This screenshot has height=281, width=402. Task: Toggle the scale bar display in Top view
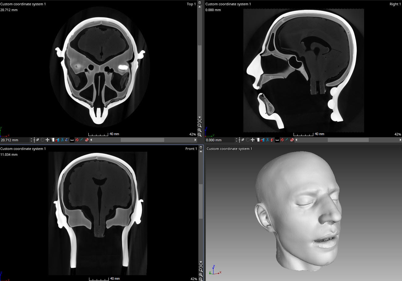point(72,140)
